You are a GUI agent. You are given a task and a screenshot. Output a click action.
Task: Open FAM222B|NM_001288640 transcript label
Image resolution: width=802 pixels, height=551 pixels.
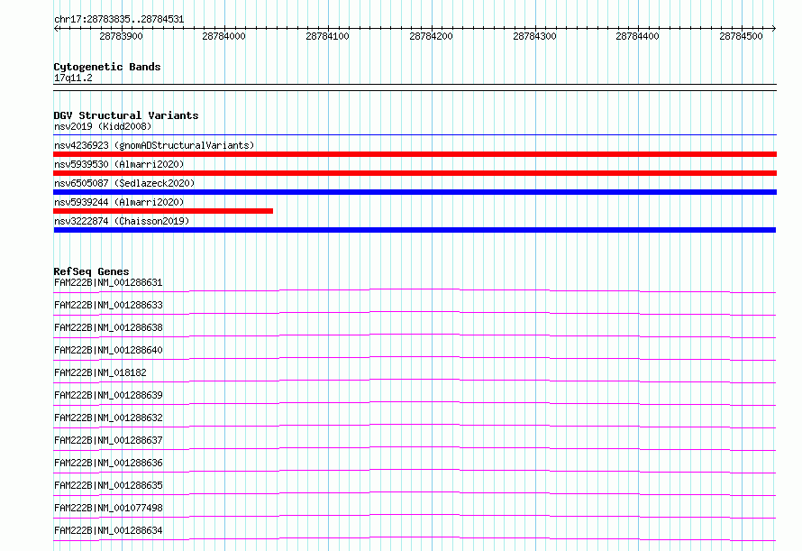(108, 350)
